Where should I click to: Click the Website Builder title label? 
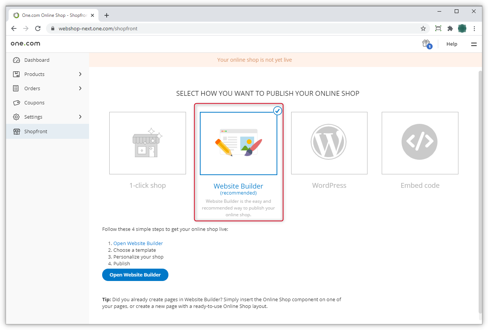pos(238,186)
